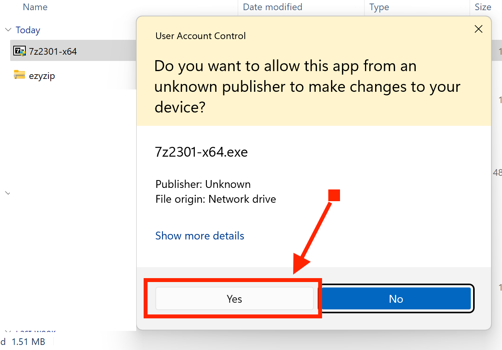Image resolution: width=502 pixels, height=350 pixels.
Task: Collapse the navigation pane chevron on the left
Action: pyautogui.click(x=7, y=193)
